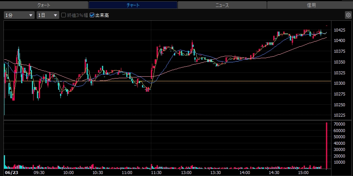Screen dimensions: 353x176
Task: Switch to the クォート tab
Action: coord(44,5)
